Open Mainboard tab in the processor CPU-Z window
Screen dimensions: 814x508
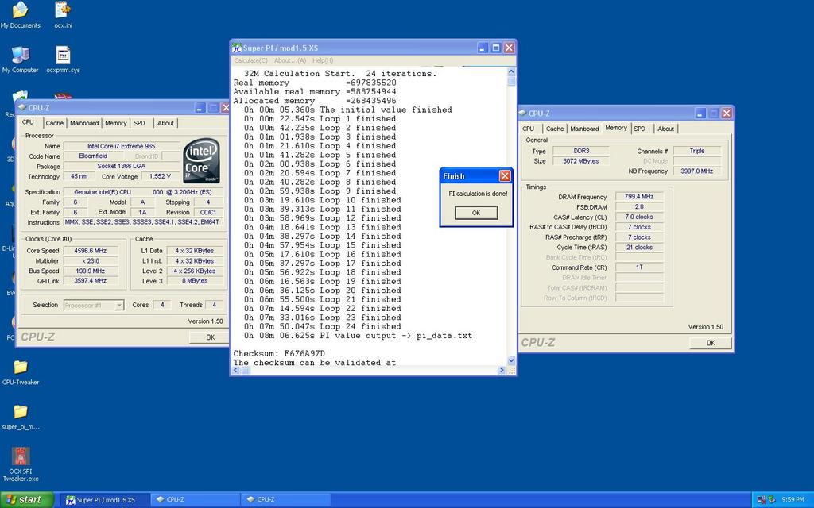click(x=84, y=123)
